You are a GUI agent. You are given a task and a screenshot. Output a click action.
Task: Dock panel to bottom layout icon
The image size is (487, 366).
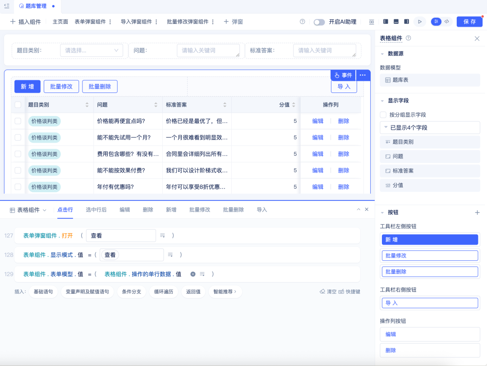(396, 22)
